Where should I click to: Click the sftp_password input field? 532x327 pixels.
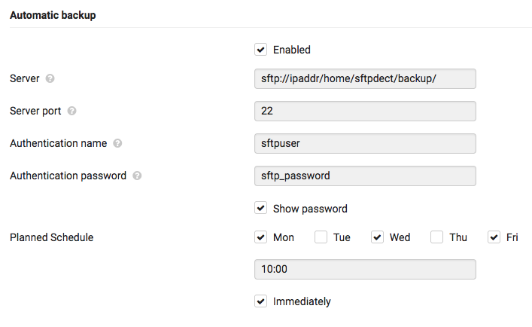coord(365,176)
